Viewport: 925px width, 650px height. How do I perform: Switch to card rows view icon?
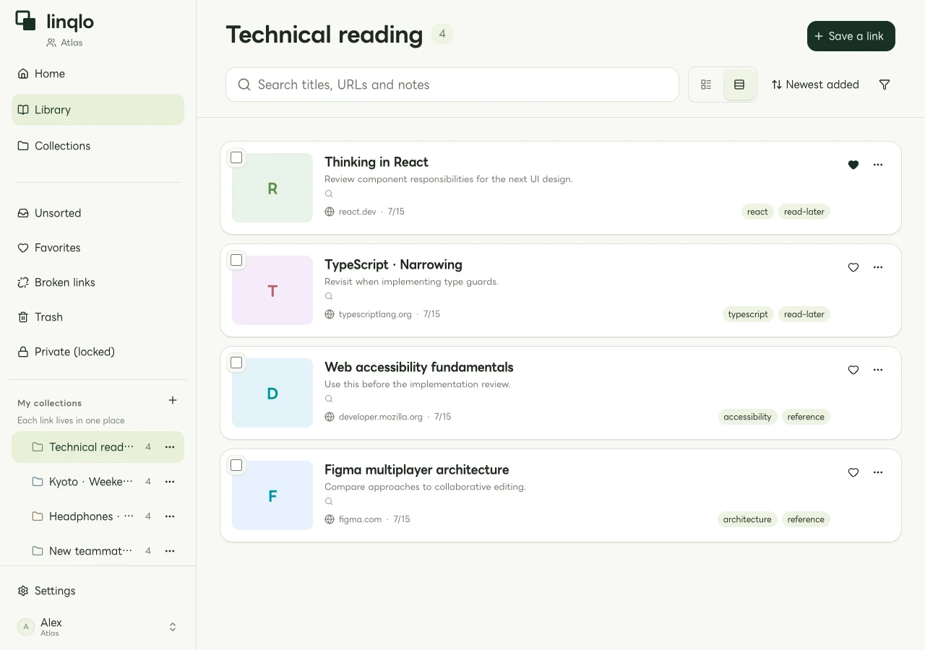[739, 84]
